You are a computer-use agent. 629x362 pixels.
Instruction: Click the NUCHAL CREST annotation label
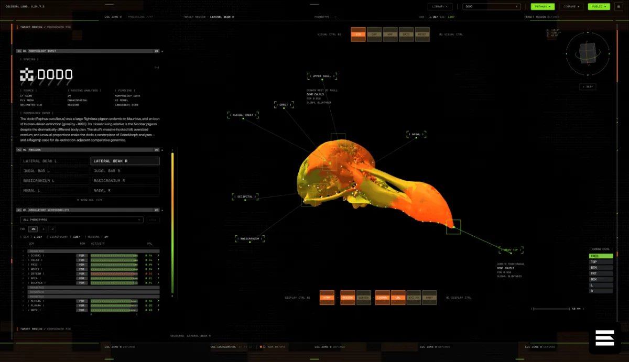tap(244, 115)
